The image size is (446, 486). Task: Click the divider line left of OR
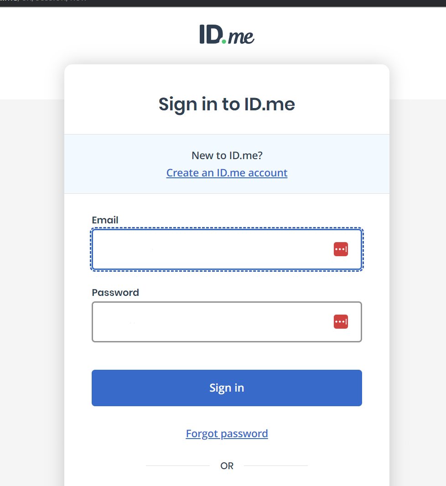[178, 466]
